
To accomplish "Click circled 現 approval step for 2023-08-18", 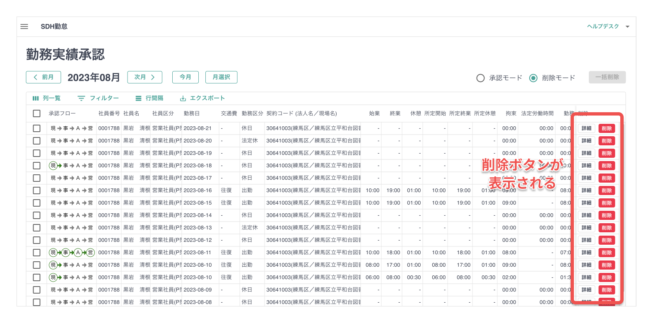I will pyautogui.click(x=53, y=166).
